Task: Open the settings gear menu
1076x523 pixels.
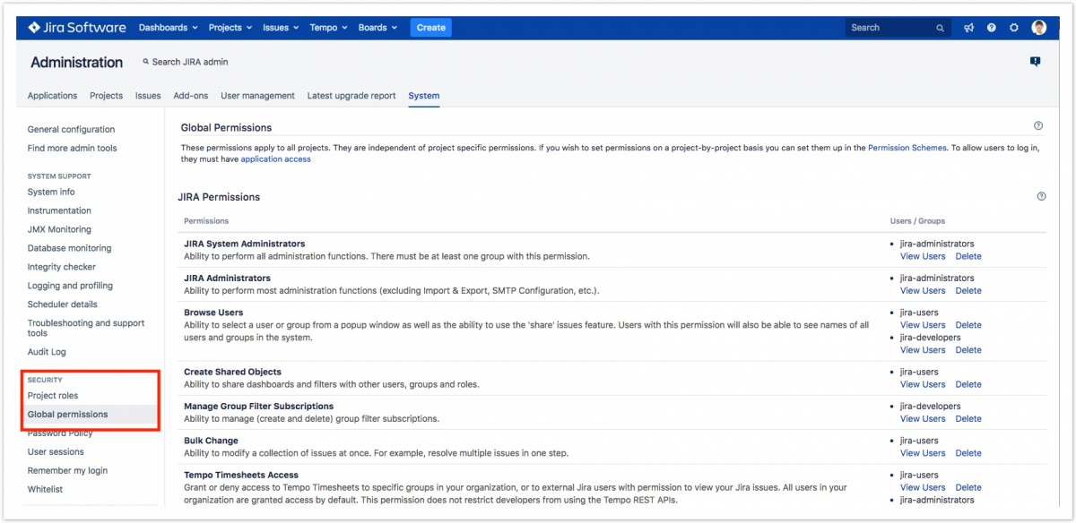Action: (x=1014, y=28)
